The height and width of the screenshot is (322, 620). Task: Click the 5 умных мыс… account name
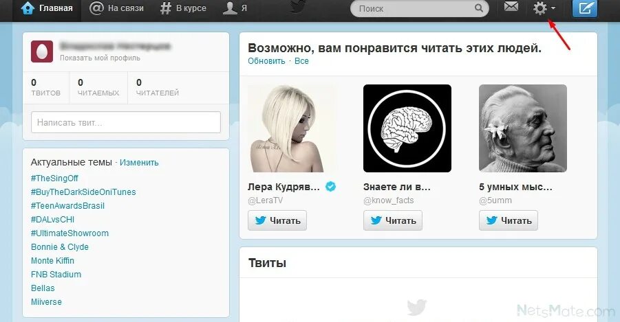515,187
